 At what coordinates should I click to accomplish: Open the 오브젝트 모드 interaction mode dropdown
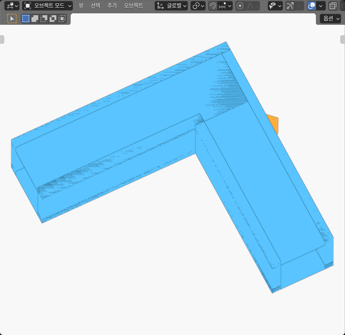[x=48, y=6]
